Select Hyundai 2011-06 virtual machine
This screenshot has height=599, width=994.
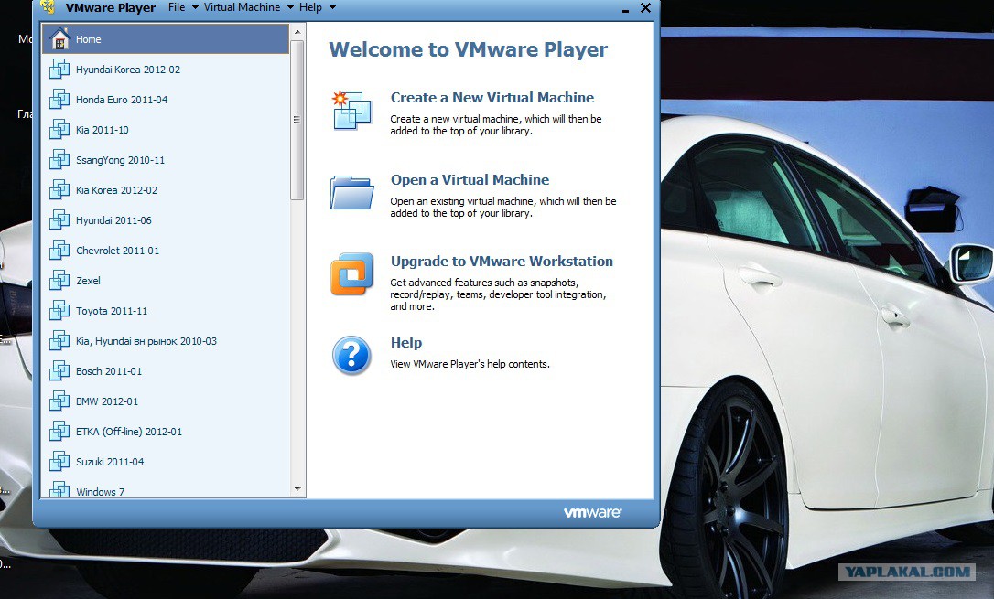tap(166, 219)
